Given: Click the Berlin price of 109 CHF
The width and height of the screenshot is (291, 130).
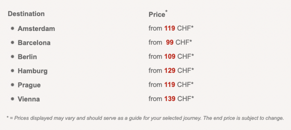Looking at the screenshot, I should click(171, 56).
